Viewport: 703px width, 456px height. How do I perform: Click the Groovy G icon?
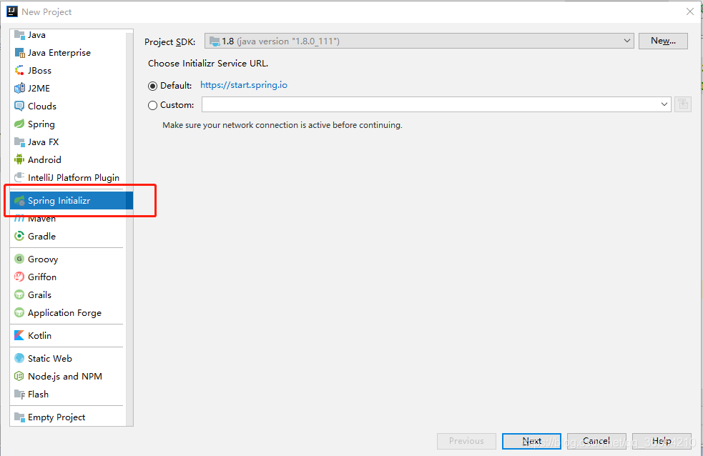click(x=19, y=259)
